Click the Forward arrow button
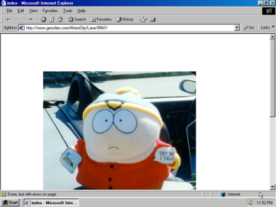The image size is (276, 207). tap(31, 19)
